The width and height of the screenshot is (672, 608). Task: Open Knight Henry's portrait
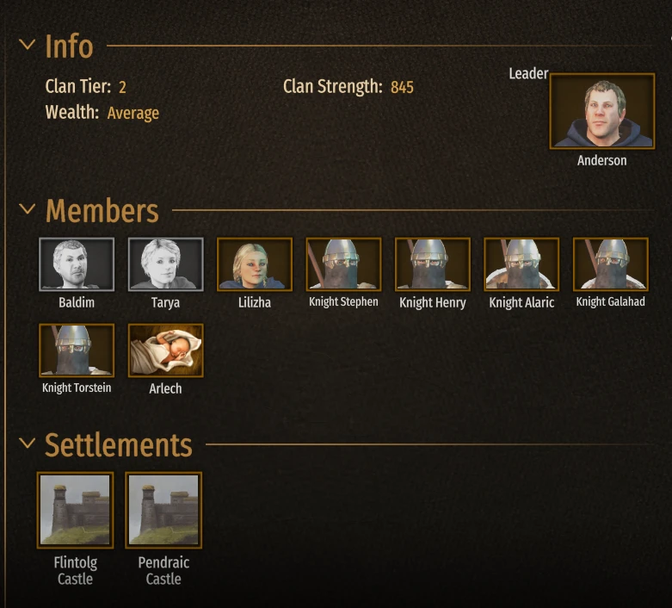pyautogui.click(x=433, y=264)
